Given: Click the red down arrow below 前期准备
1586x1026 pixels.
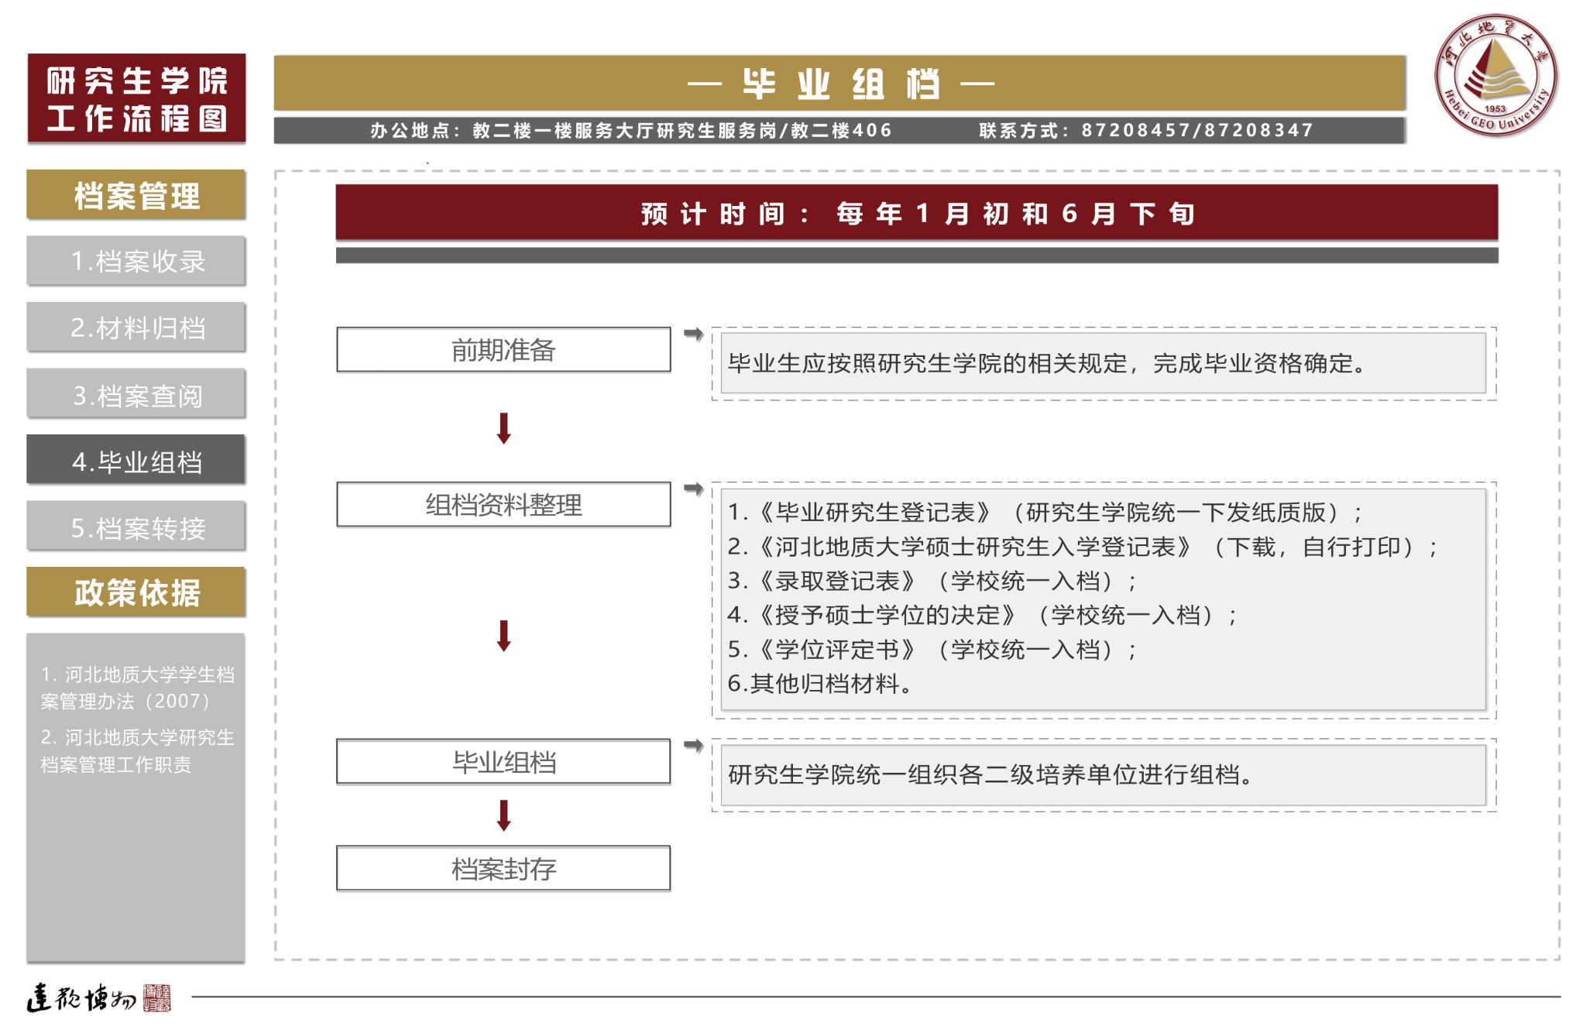Looking at the screenshot, I should [x=503, y=428].
